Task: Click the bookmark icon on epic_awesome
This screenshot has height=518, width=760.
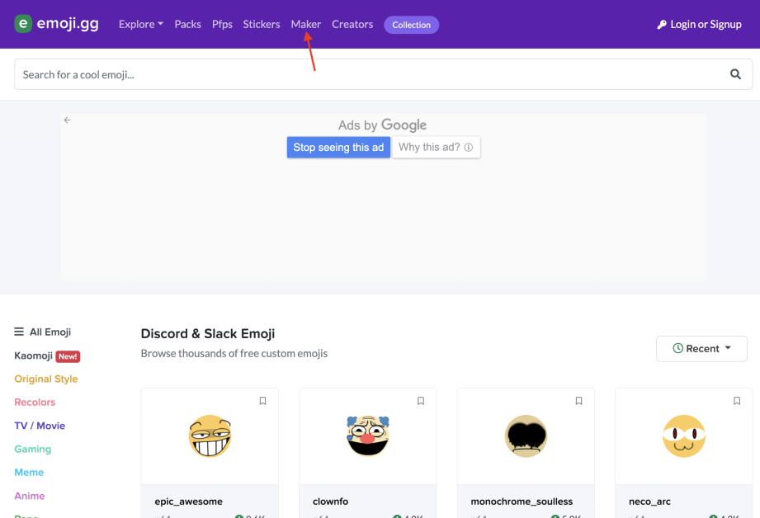Action: (x=262, y=401)
